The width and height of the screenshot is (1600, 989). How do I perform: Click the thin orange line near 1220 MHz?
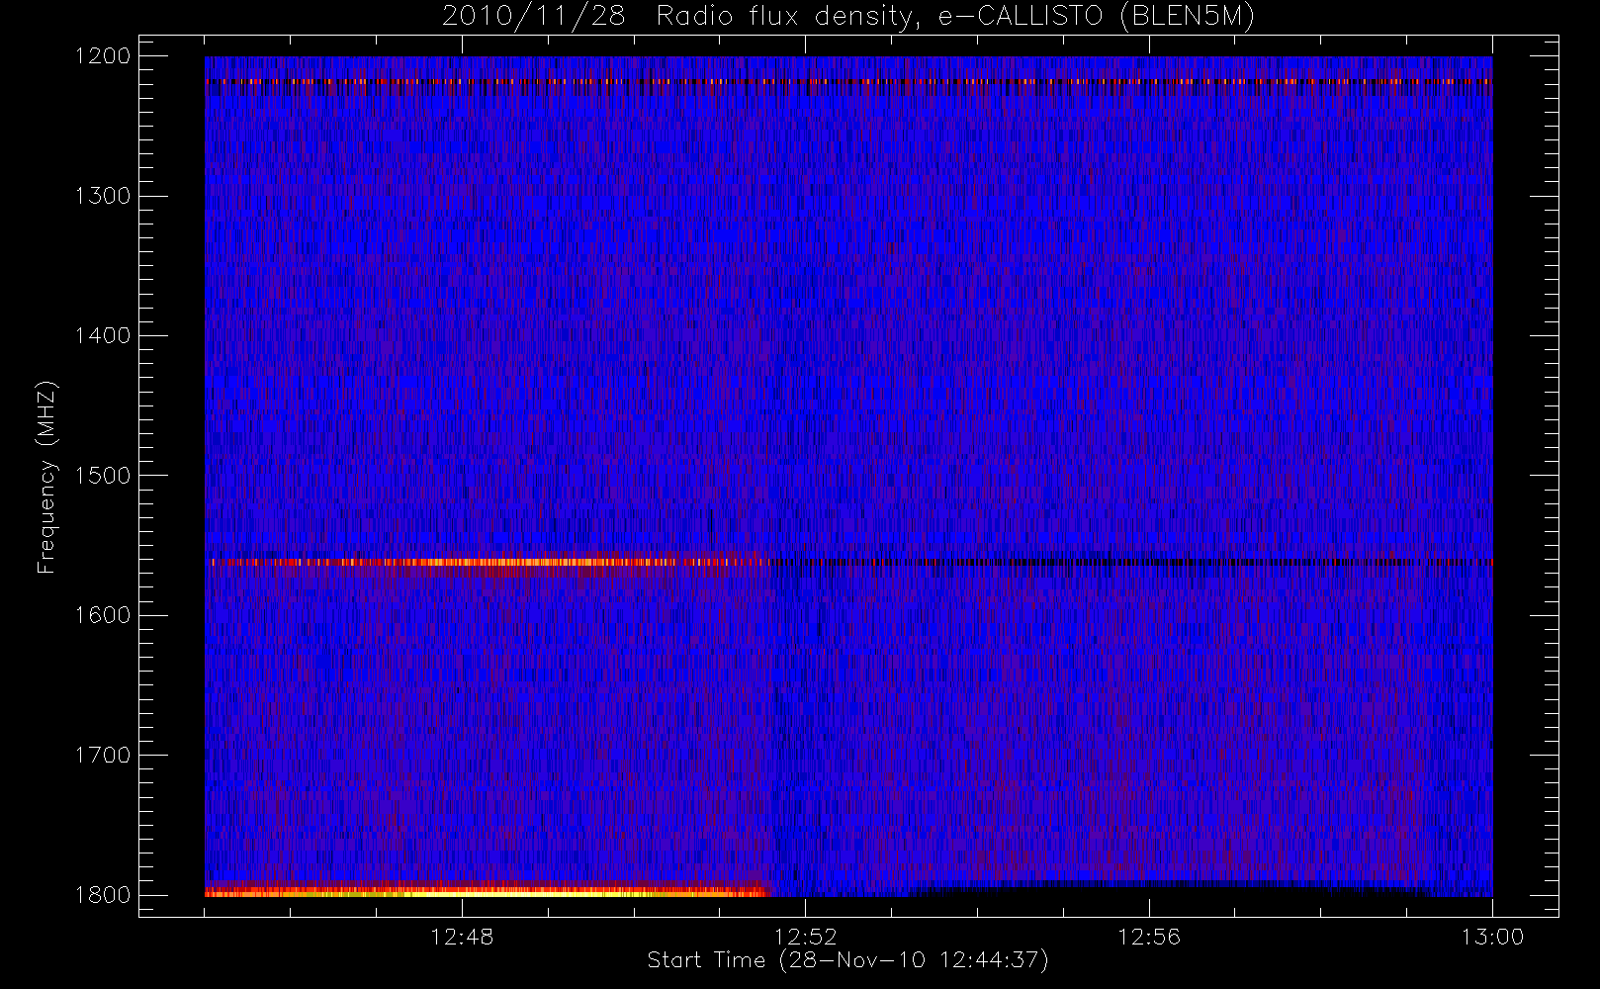(x=848, y=82)
